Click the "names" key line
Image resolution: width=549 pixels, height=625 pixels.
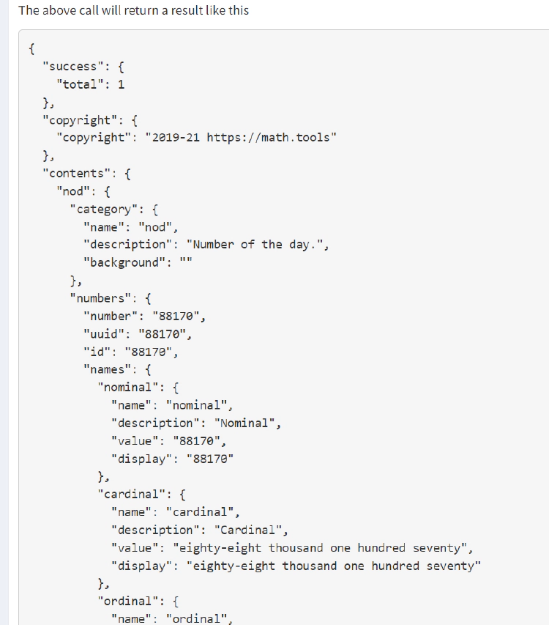pos(117,369)
